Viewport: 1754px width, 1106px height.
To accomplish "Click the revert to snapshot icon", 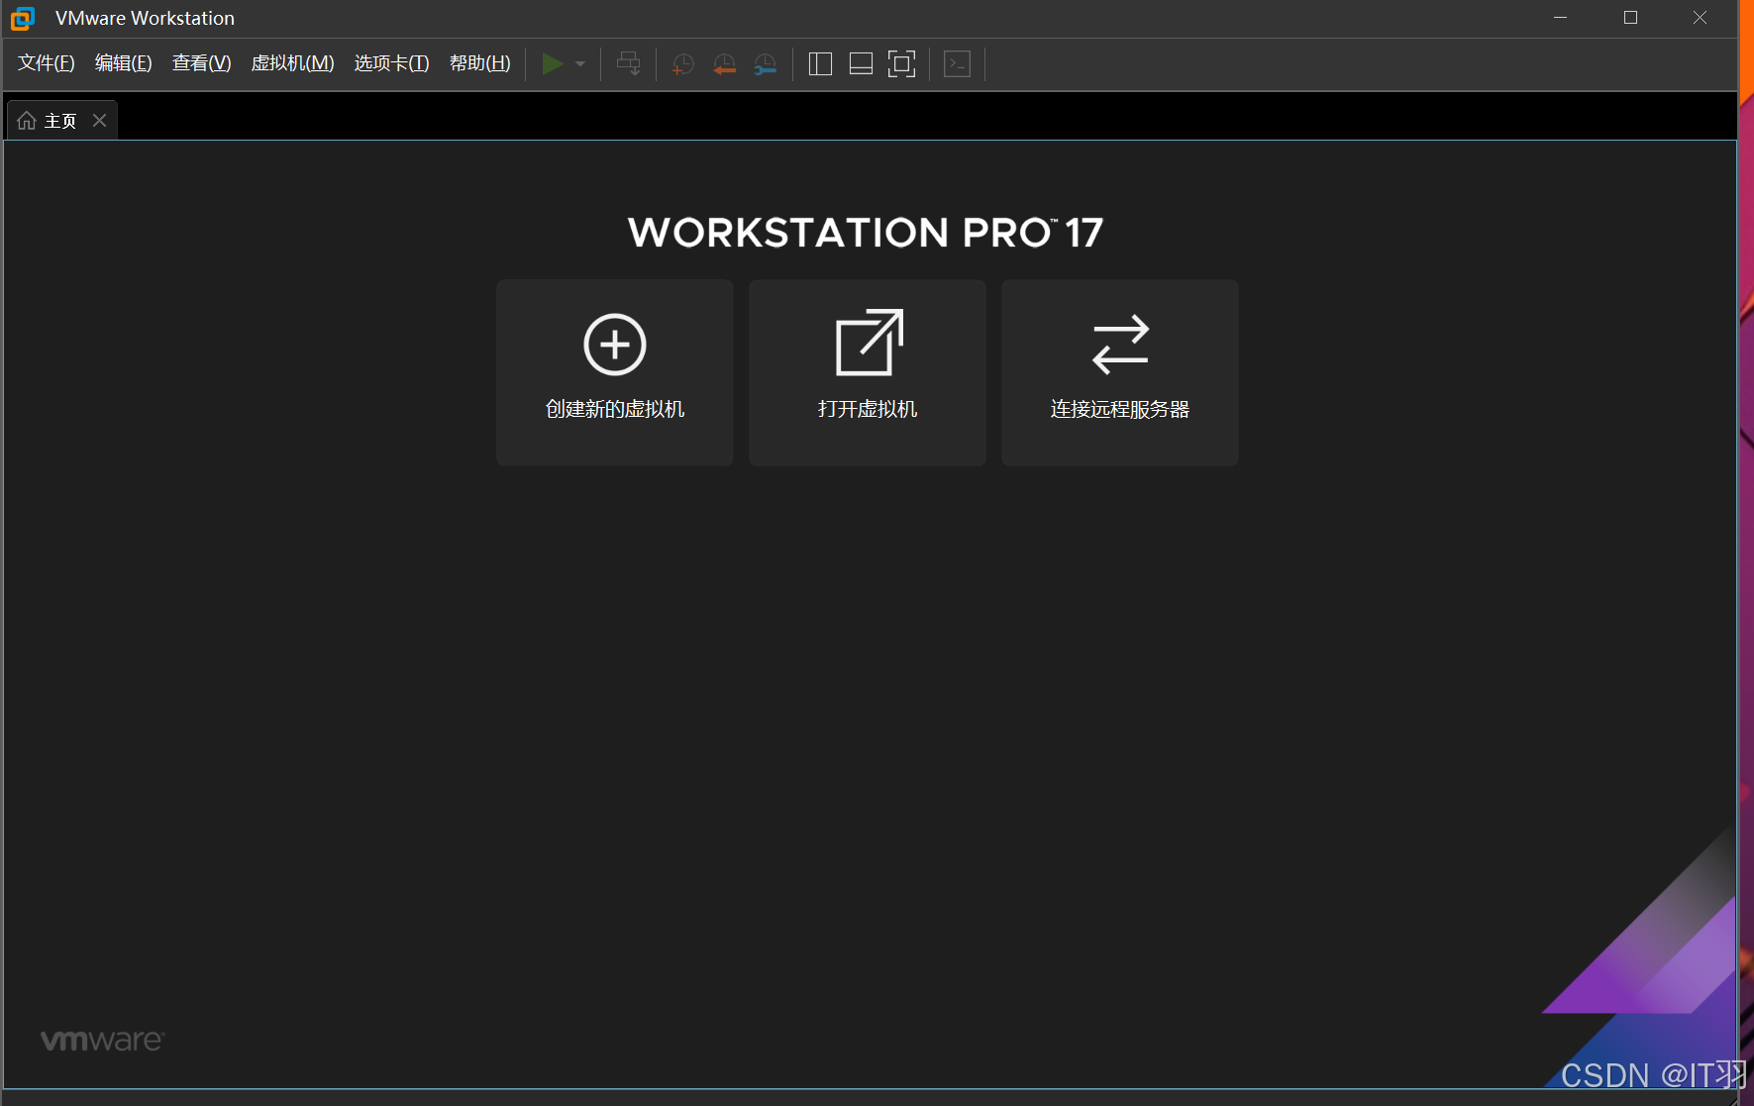I will coord(724,64).
